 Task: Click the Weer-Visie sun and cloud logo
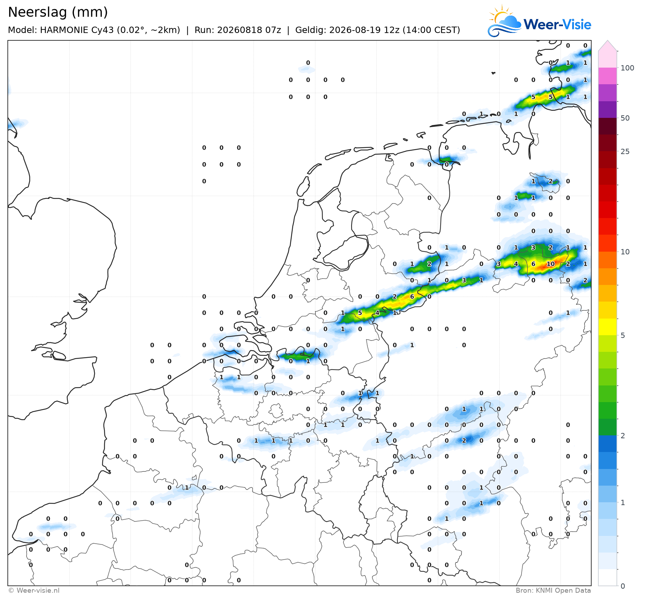(x=504, y=21)
